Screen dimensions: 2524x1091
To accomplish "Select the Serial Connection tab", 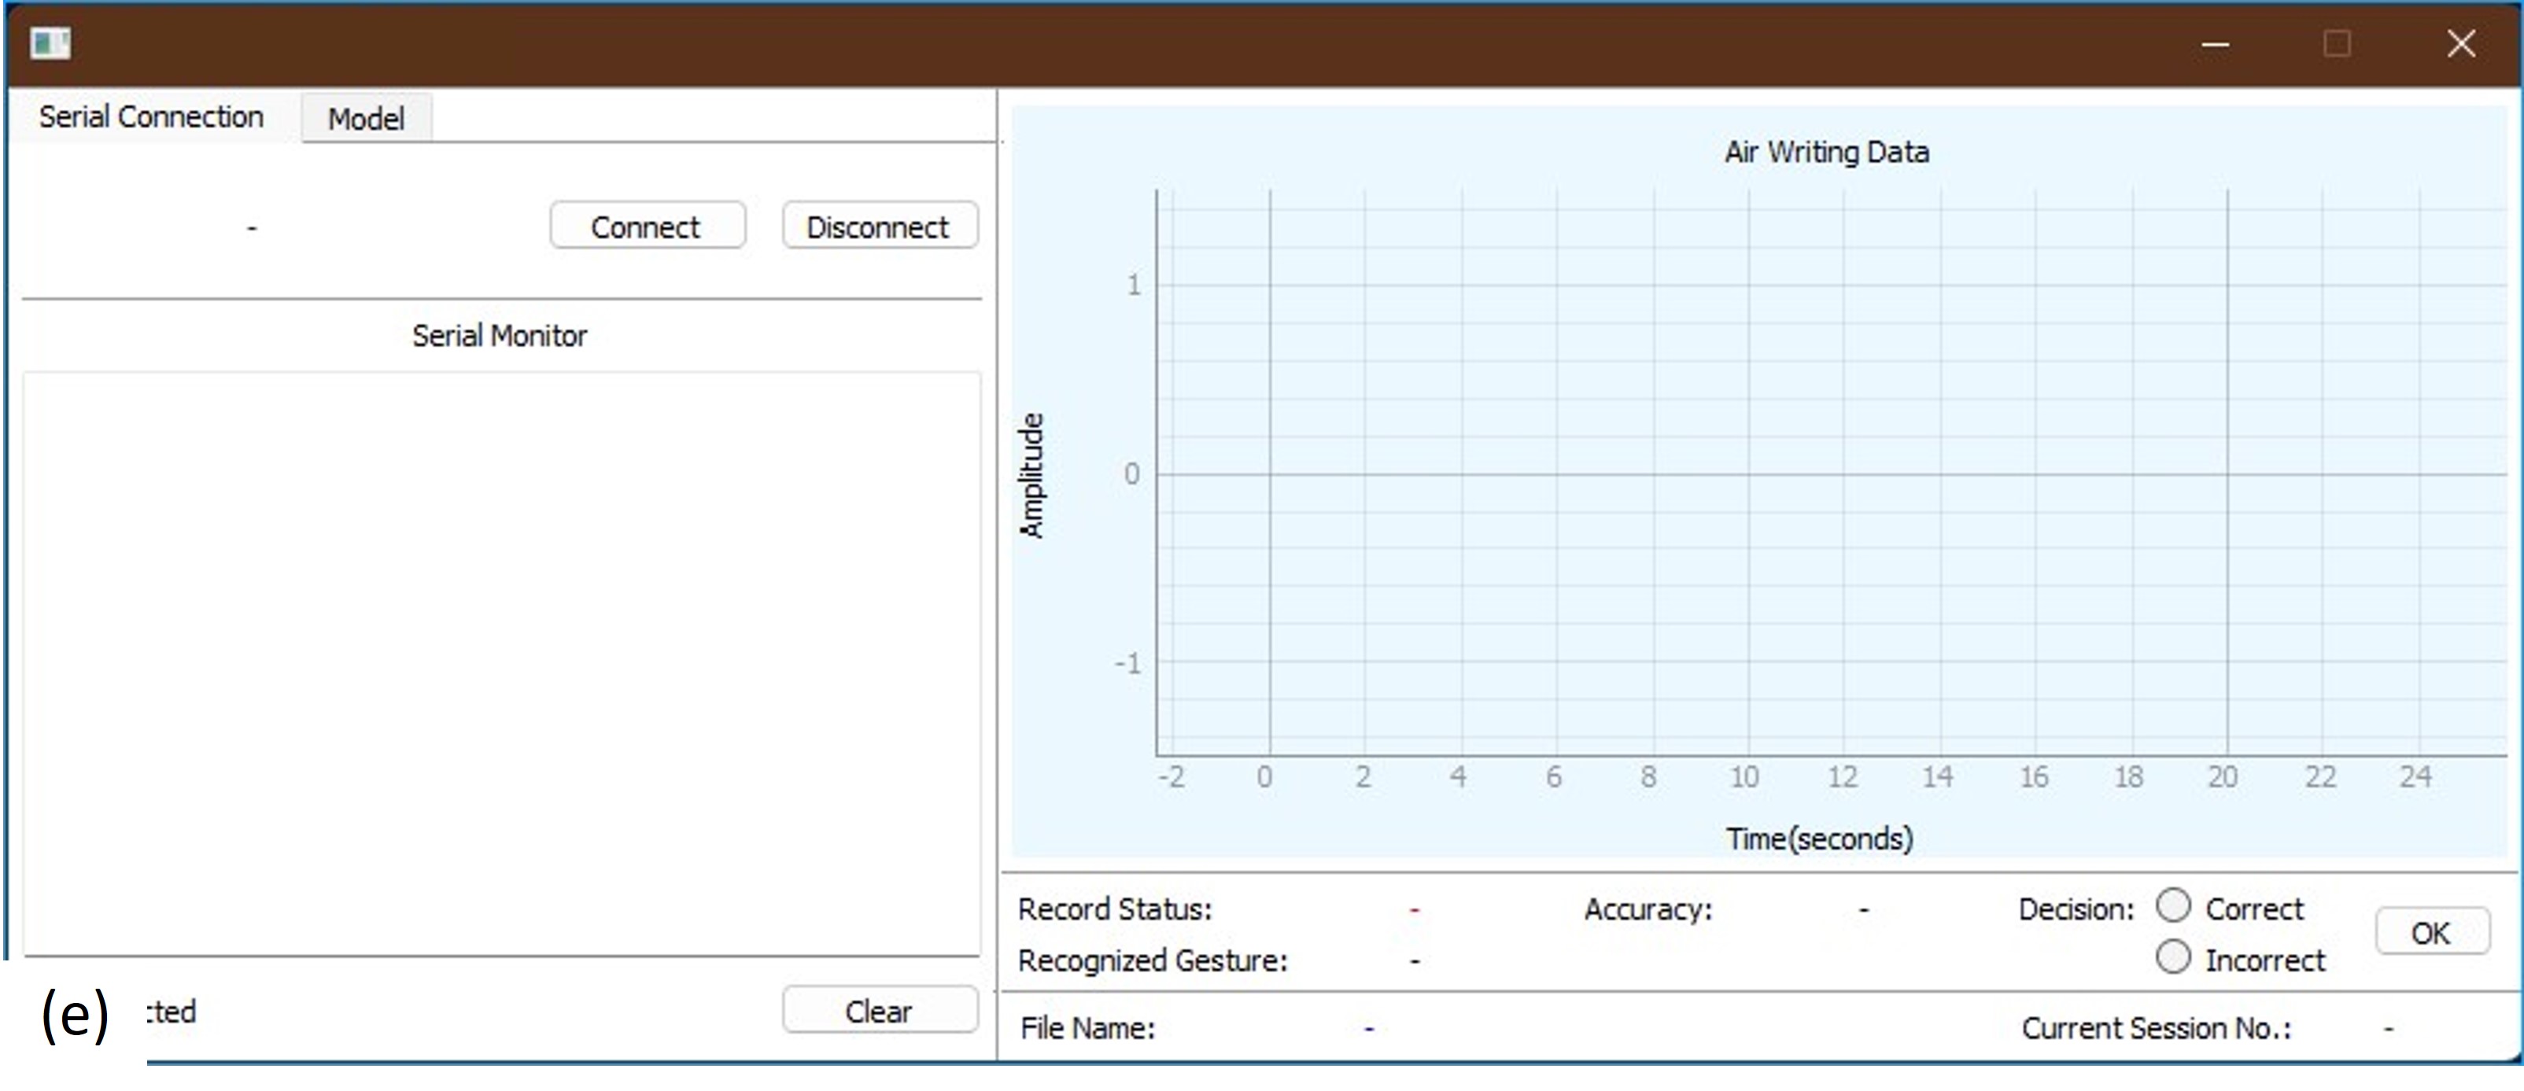I will (x=151, y=116).
